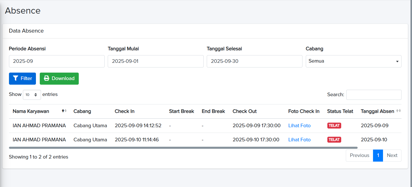Click the Tanggal Mulai date field
Viewport: 412px width, 187px height.
(155, 61)
